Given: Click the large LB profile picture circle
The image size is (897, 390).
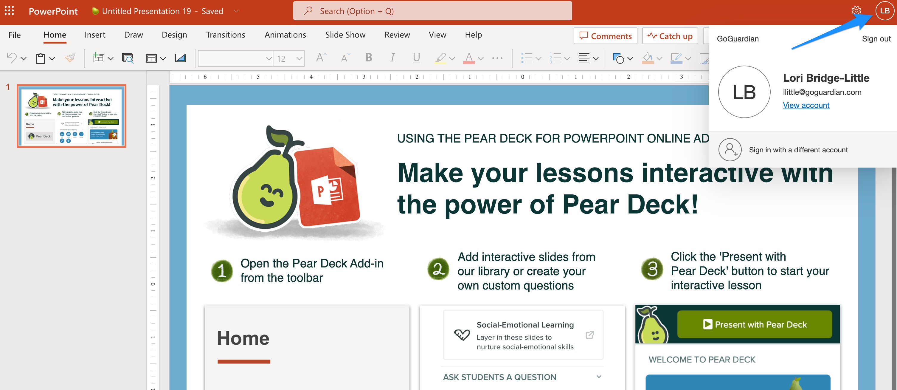Looking at the screenshot, I should point(744,92).
